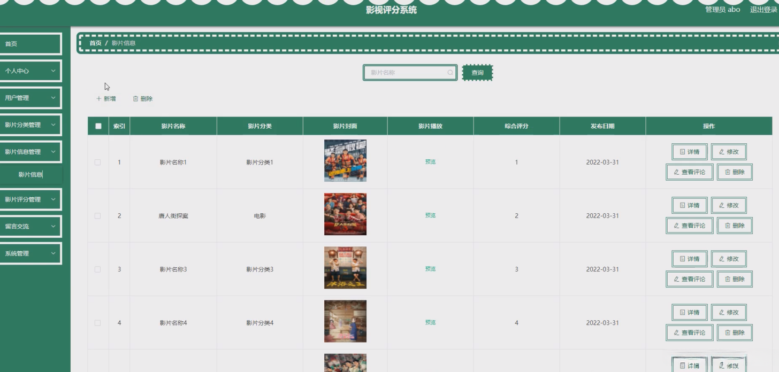
Task: Click 查看评论 for row 影片名称3
Action: (x=690, y=279)
